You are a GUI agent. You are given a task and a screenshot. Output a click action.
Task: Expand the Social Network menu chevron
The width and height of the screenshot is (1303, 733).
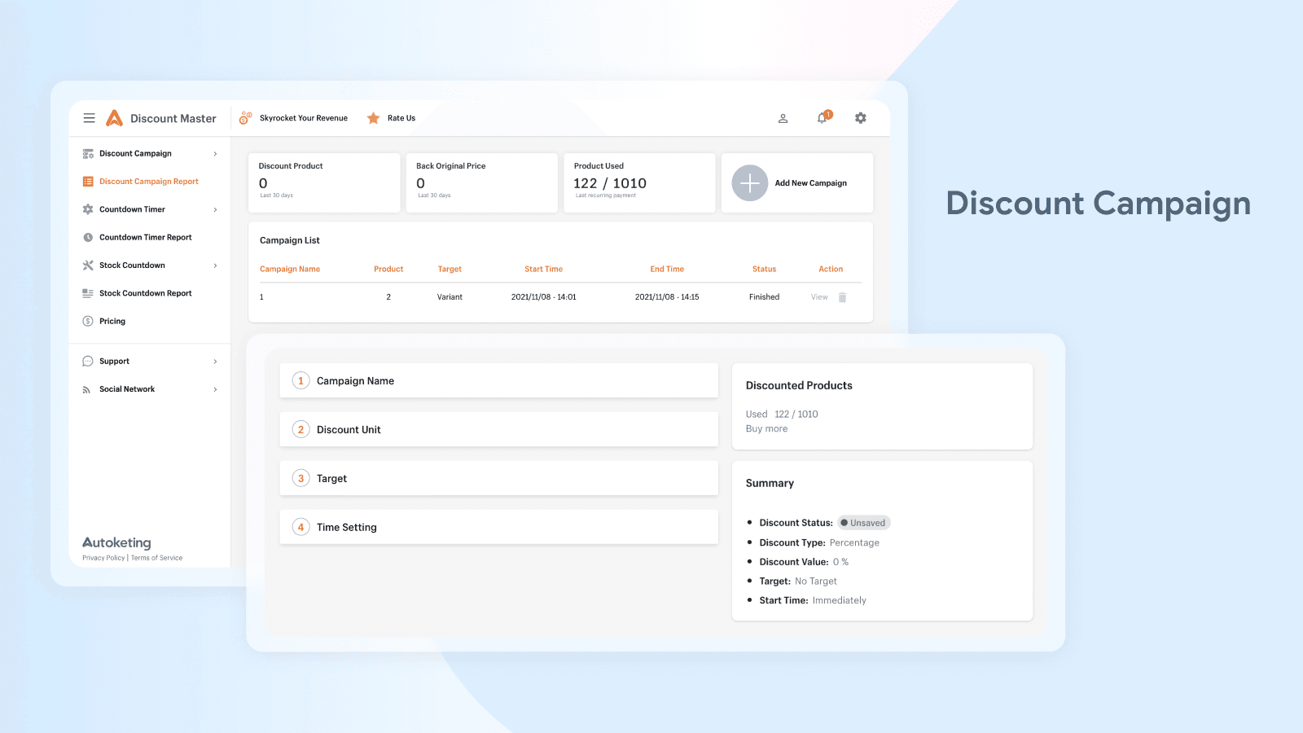pyautogui.click(x=215, y=389)
